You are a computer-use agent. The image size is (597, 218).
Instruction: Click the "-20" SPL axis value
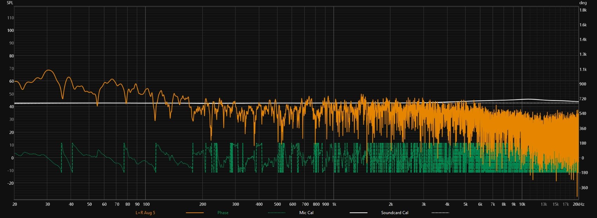click(11, 183)
